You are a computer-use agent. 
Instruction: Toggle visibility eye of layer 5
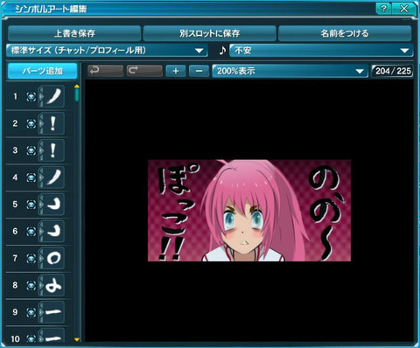click(31, 205)
